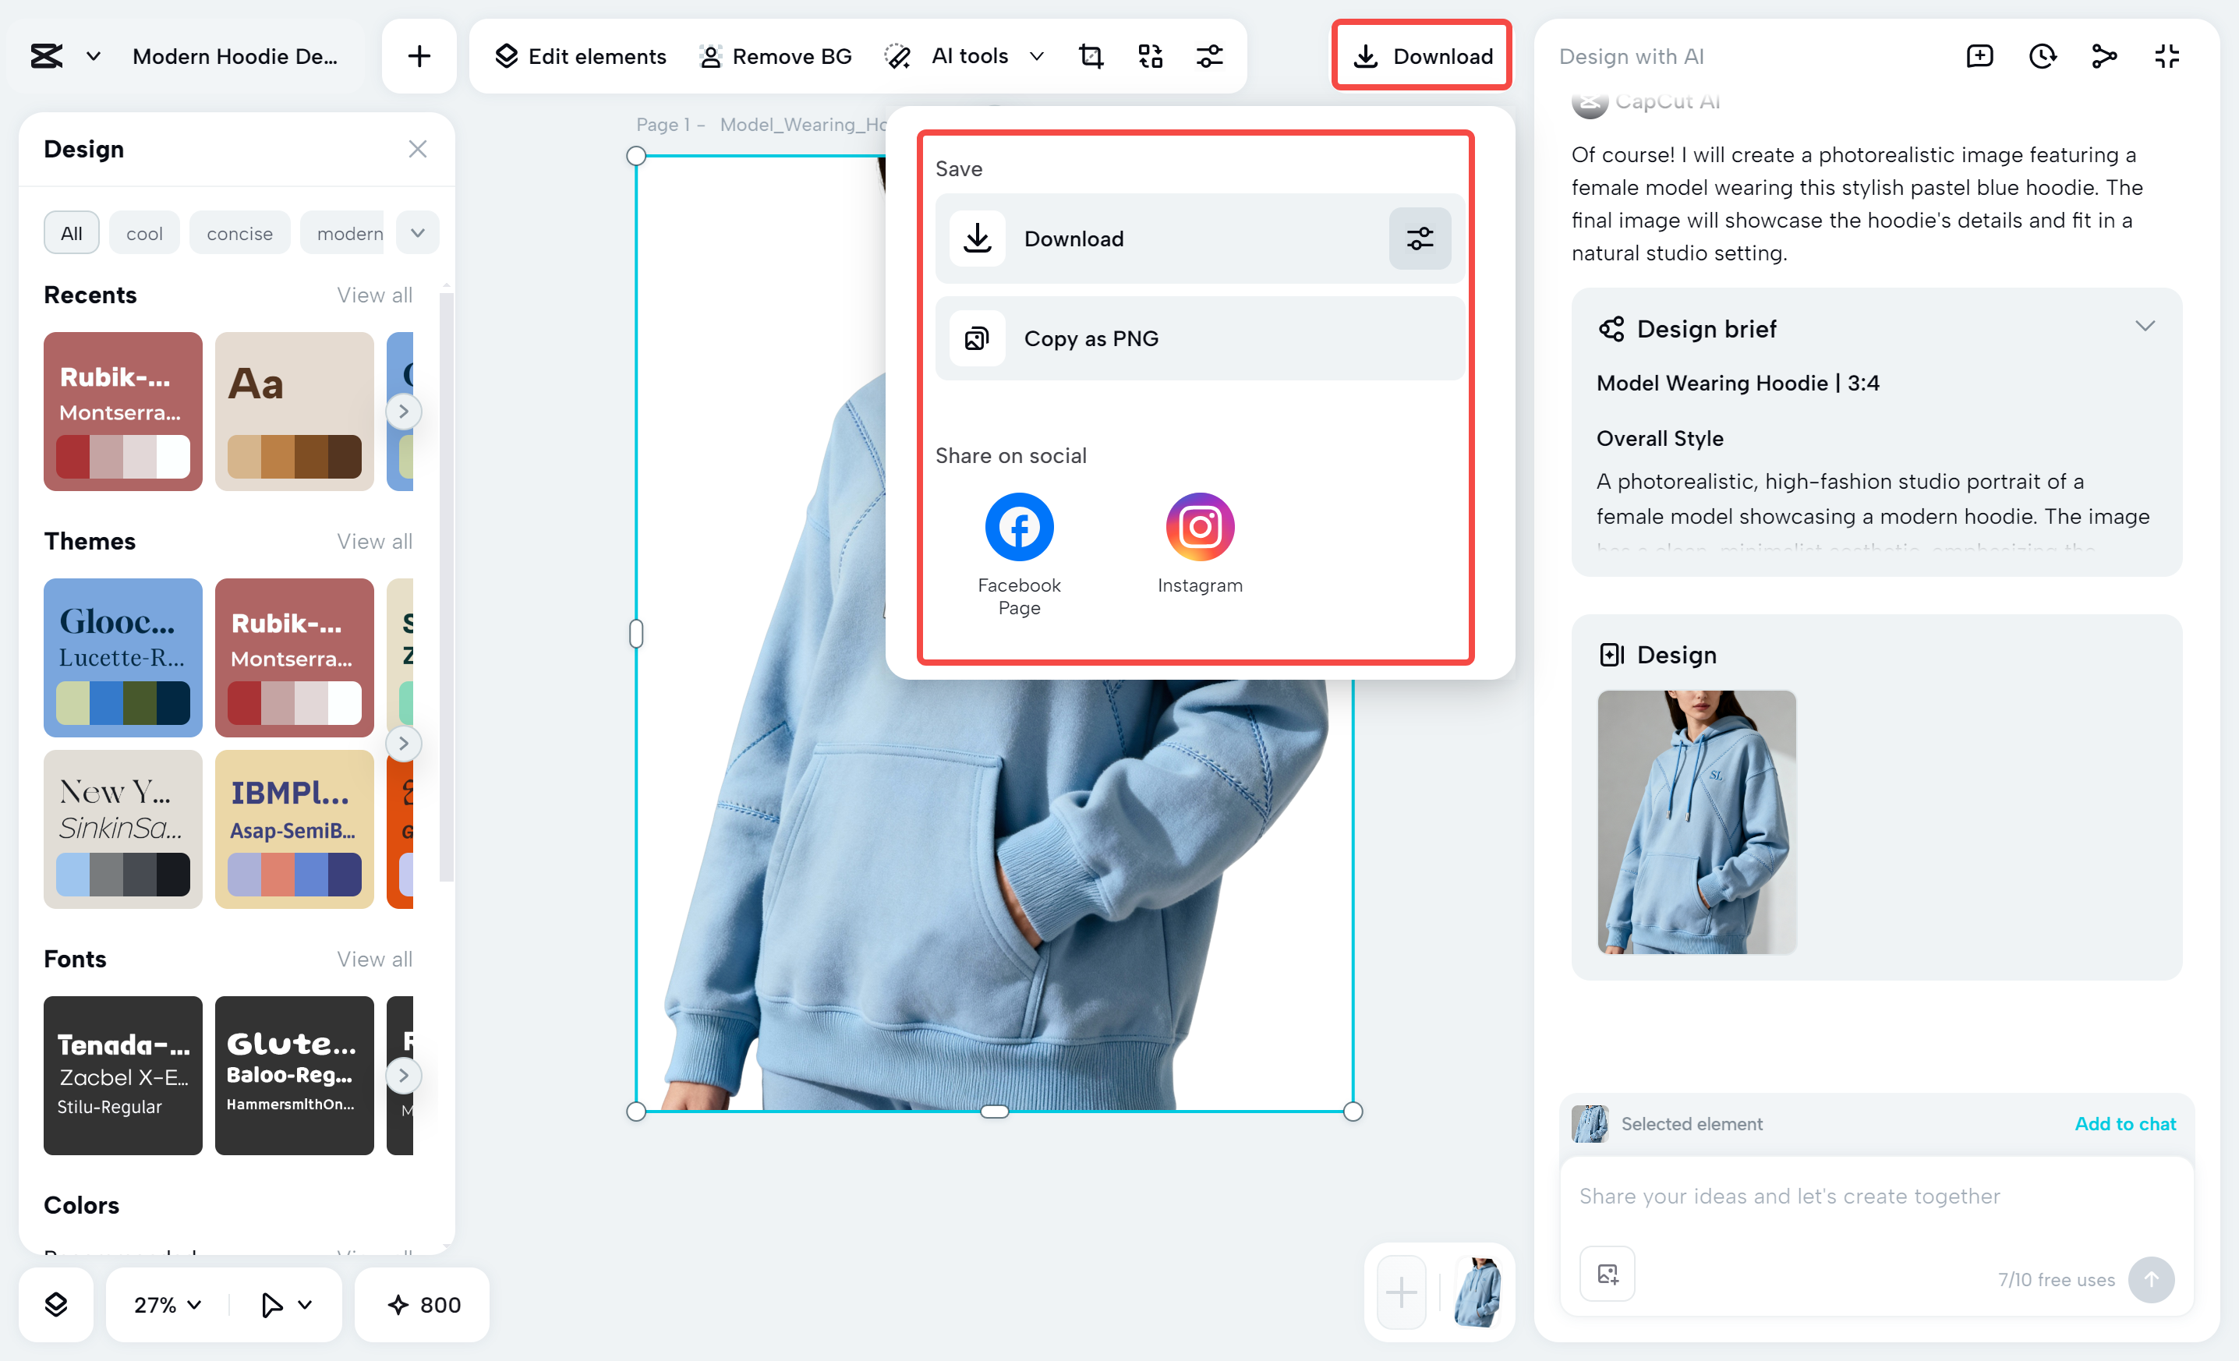Start a new chat in Design with AI panel
Screen dimensions: 2239x1361
(x=1979, y=55)
